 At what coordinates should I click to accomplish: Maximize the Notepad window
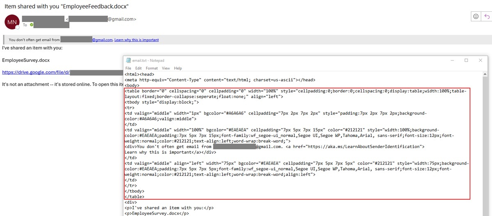(466, 60)
